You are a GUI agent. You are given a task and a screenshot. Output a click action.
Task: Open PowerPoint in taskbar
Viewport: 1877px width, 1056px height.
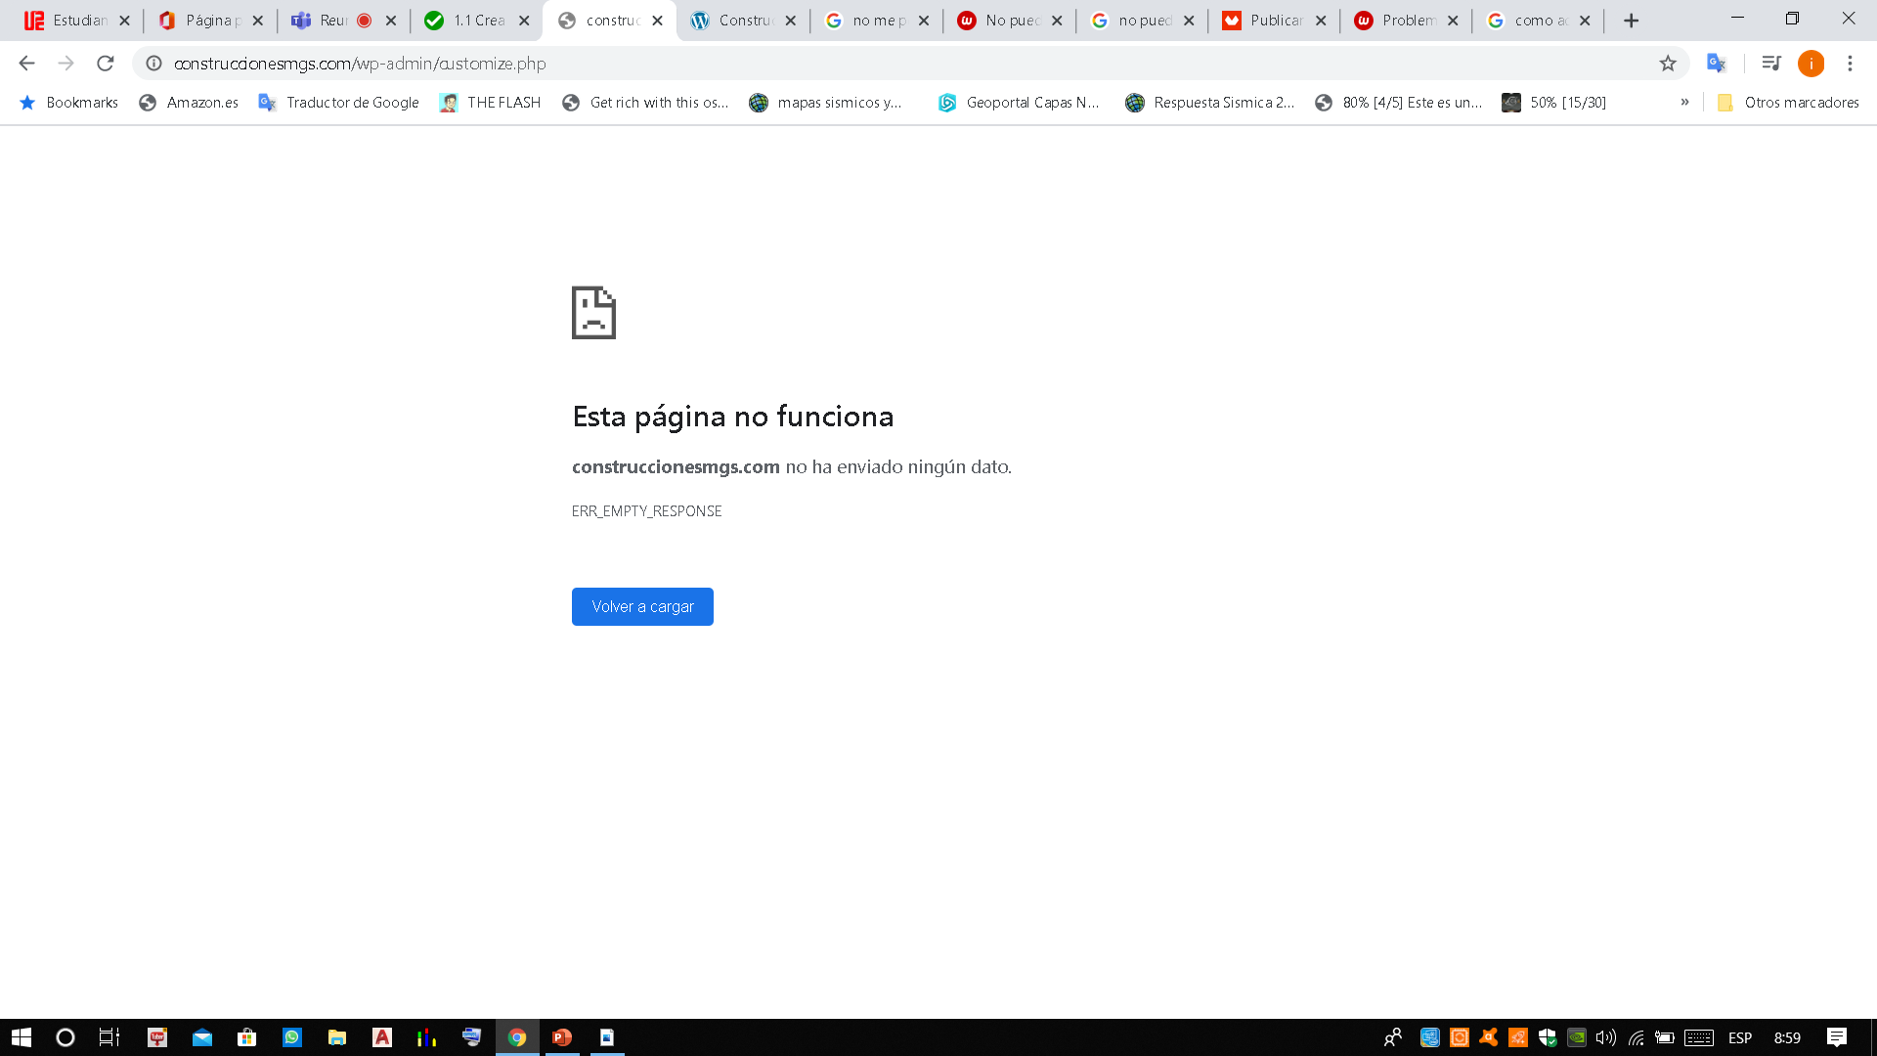tap(562, 1037)
